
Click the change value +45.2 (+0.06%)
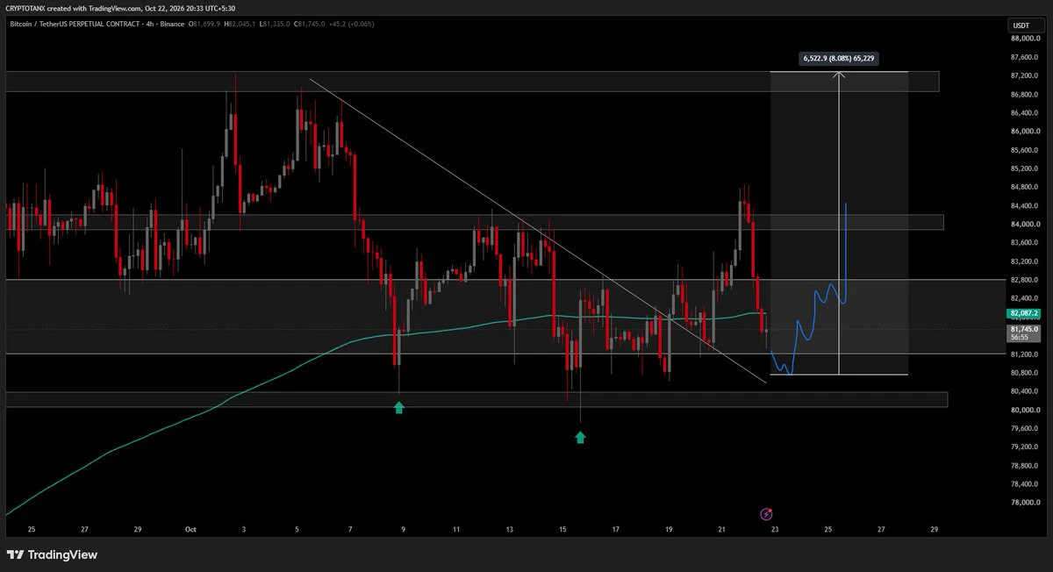(354, 24)
